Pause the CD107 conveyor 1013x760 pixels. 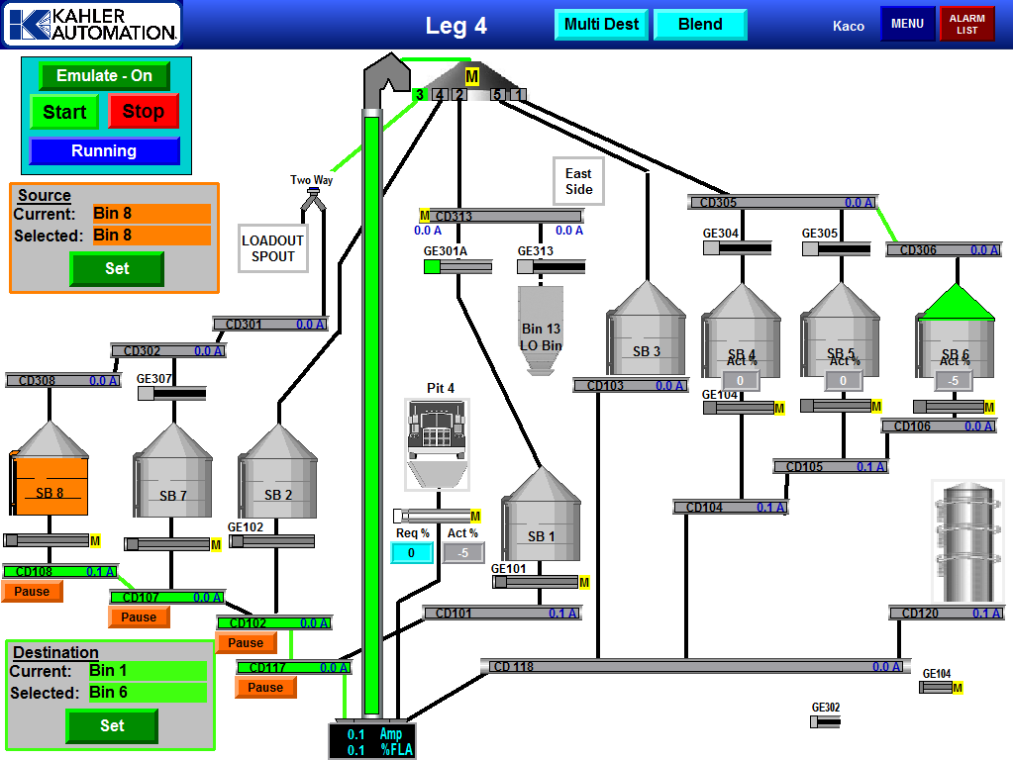coord(139,617)
